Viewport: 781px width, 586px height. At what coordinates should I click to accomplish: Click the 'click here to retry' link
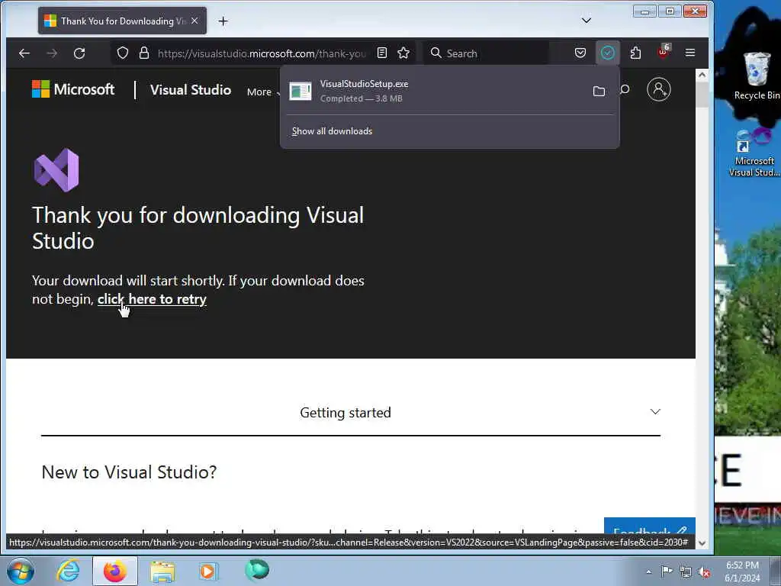152,299
